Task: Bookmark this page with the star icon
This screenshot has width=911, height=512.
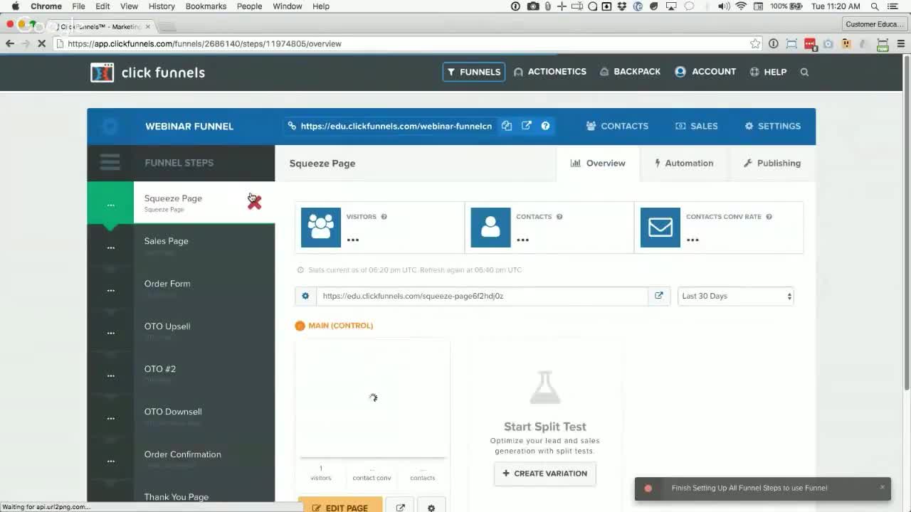Action: click(755, 43)
